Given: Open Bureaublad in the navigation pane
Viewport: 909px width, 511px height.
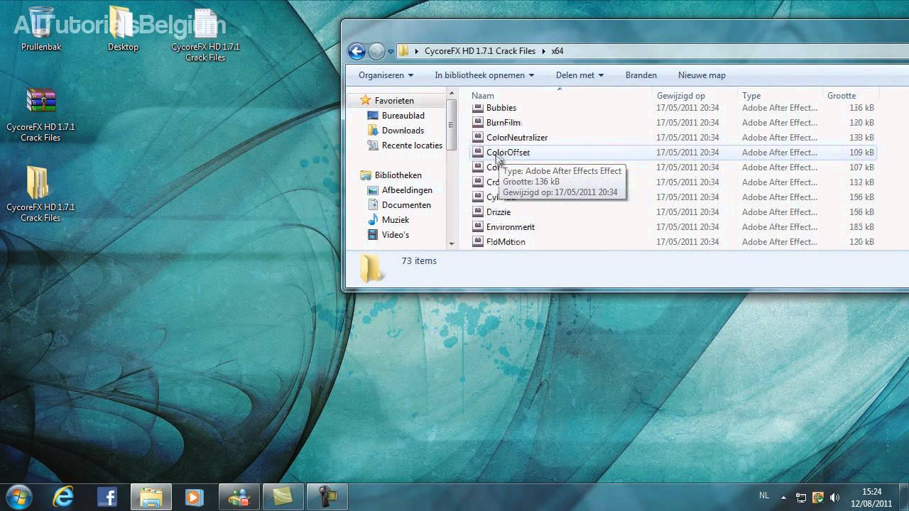Looking at the screenshot, I should [x=403, y=116].
